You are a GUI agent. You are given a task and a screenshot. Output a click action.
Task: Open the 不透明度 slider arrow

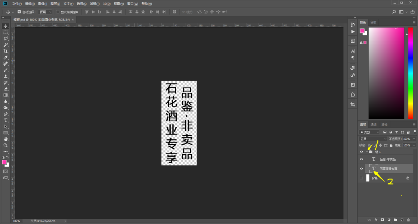(x=414, y=139)
